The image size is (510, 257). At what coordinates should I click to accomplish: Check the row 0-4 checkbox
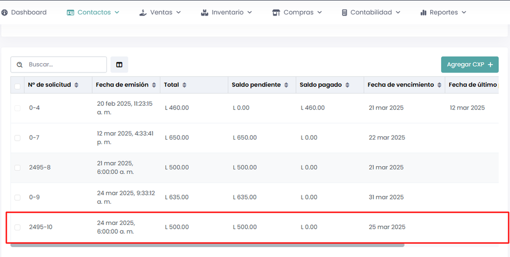click(x=18, y=108)
